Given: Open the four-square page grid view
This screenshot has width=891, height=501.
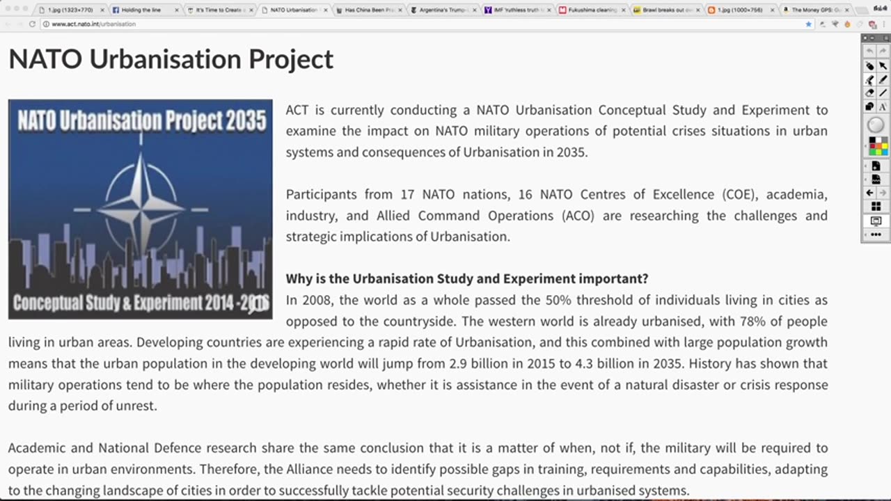Looking at the screenshot, I should 876,206.
